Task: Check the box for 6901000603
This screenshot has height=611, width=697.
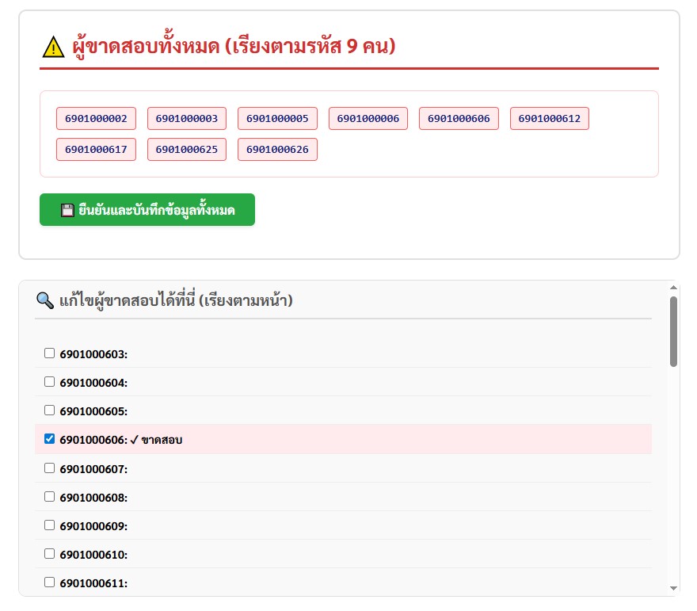Action: 50,353
